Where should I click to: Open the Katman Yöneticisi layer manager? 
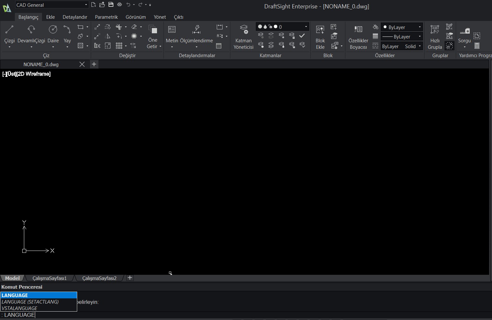point(244,30)
